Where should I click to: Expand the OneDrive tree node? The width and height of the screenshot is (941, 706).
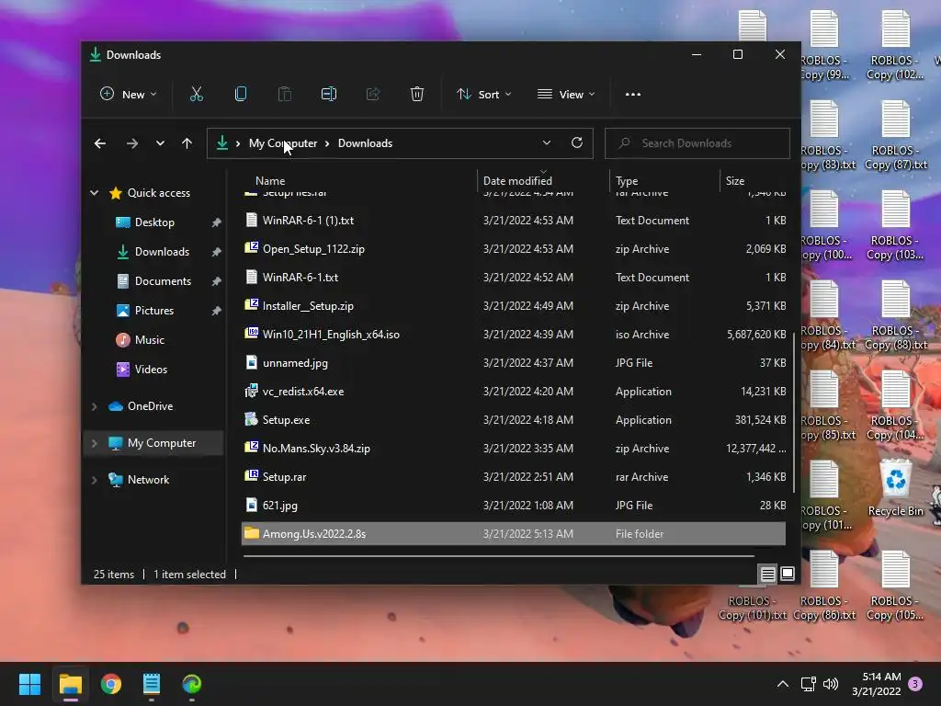point(95,406)
